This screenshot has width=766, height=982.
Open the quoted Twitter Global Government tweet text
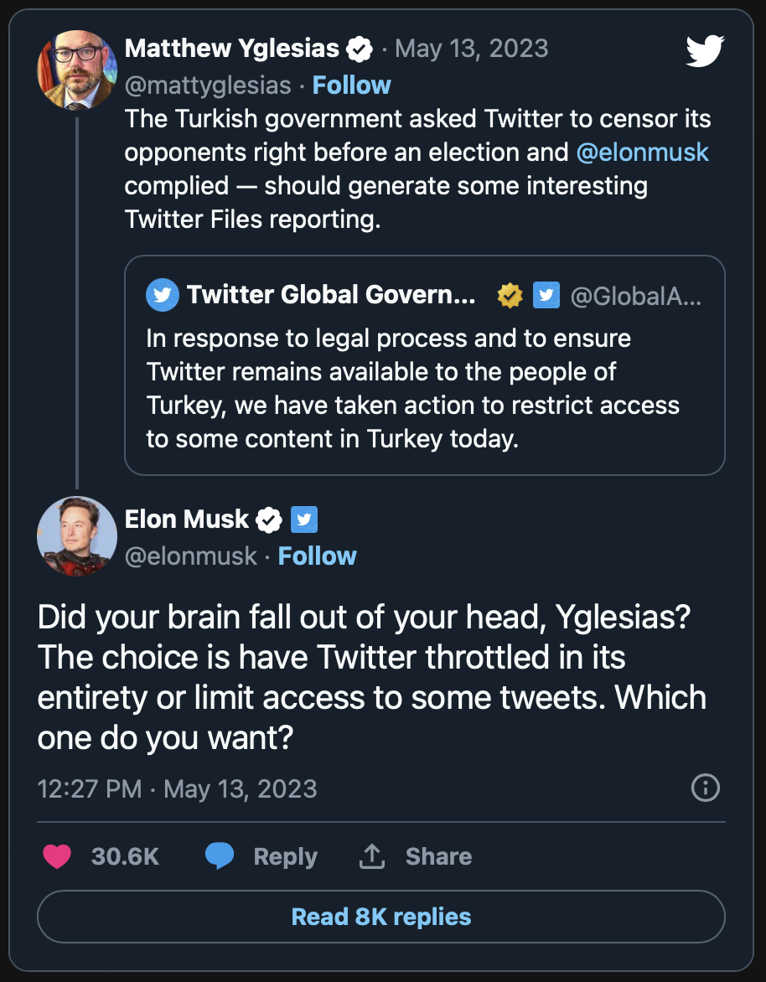(412, 389)
